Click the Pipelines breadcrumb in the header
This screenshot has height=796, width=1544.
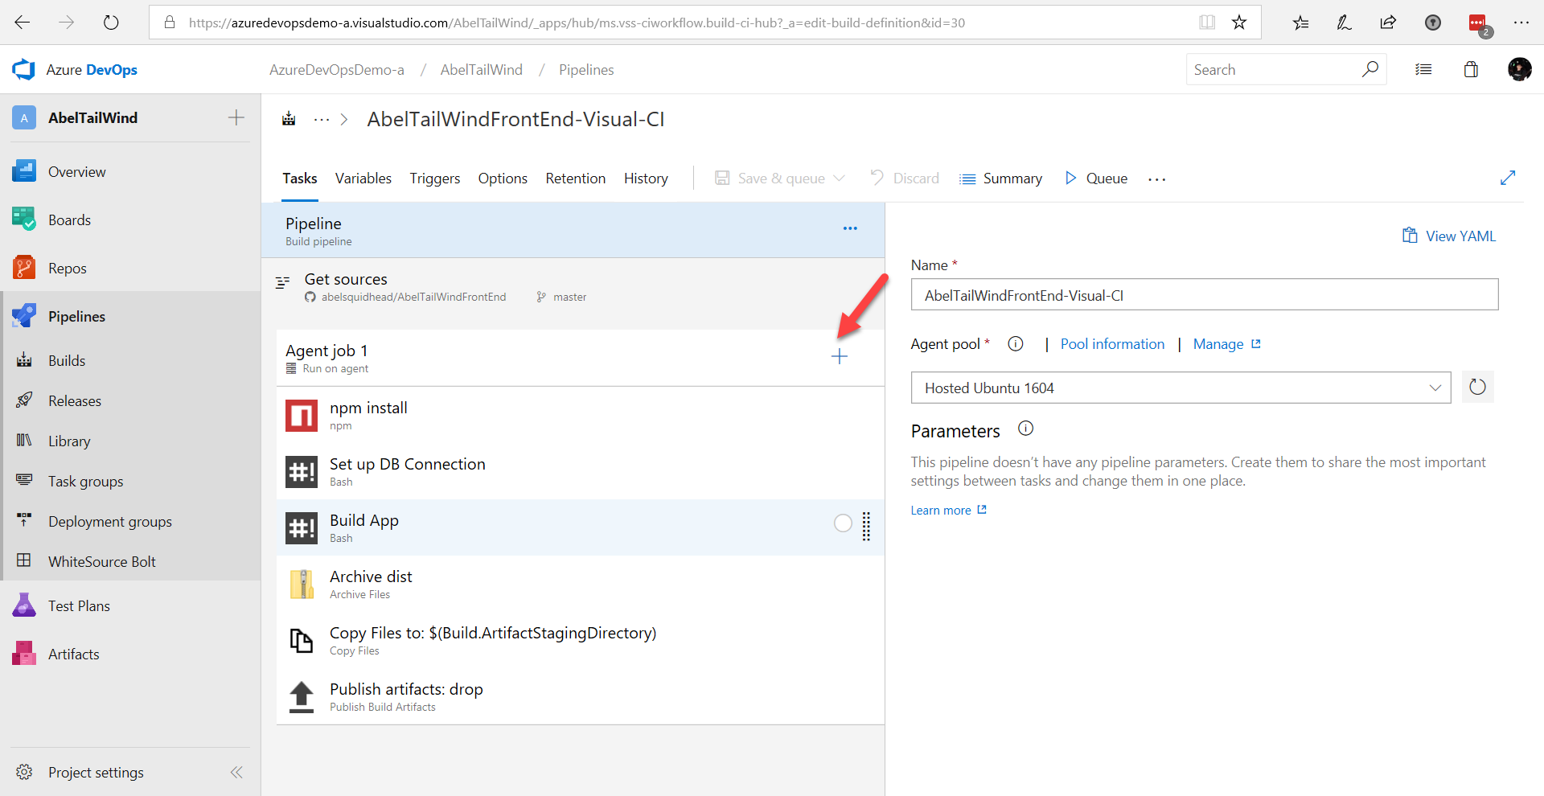tap(586, 70)
